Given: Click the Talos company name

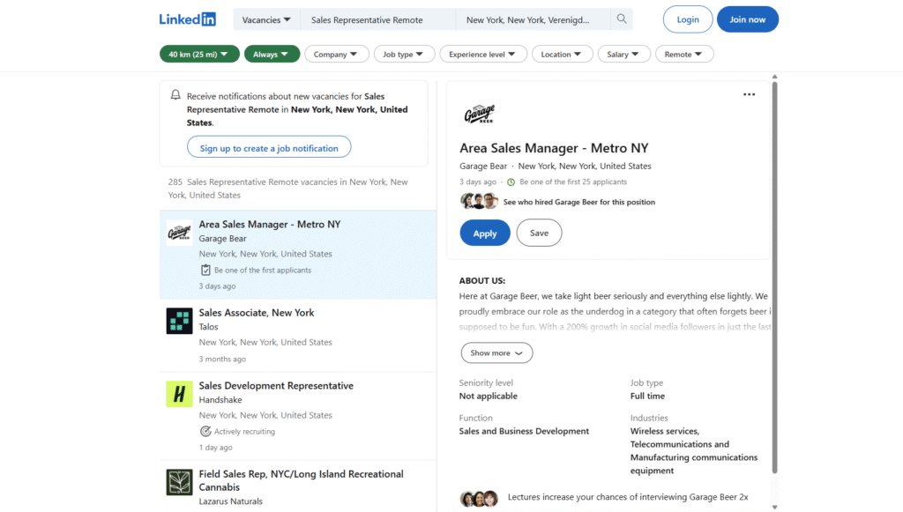Looking at the screenshot, I should click(x=208, y=327).
